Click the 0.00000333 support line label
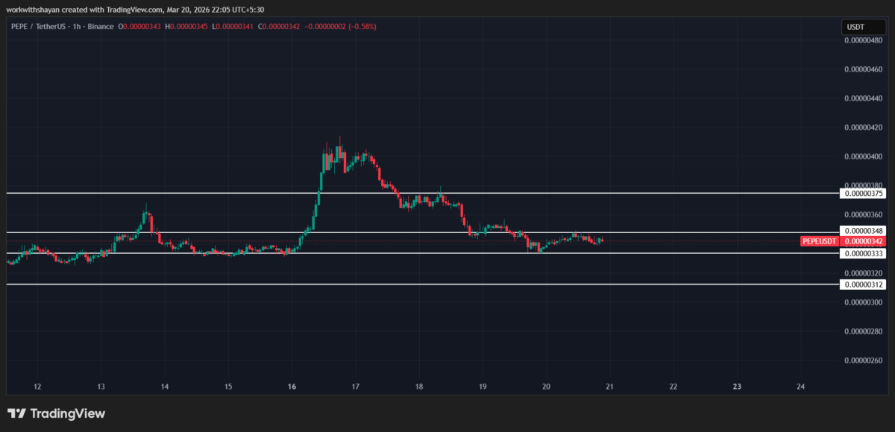 (x=861, y=253)
